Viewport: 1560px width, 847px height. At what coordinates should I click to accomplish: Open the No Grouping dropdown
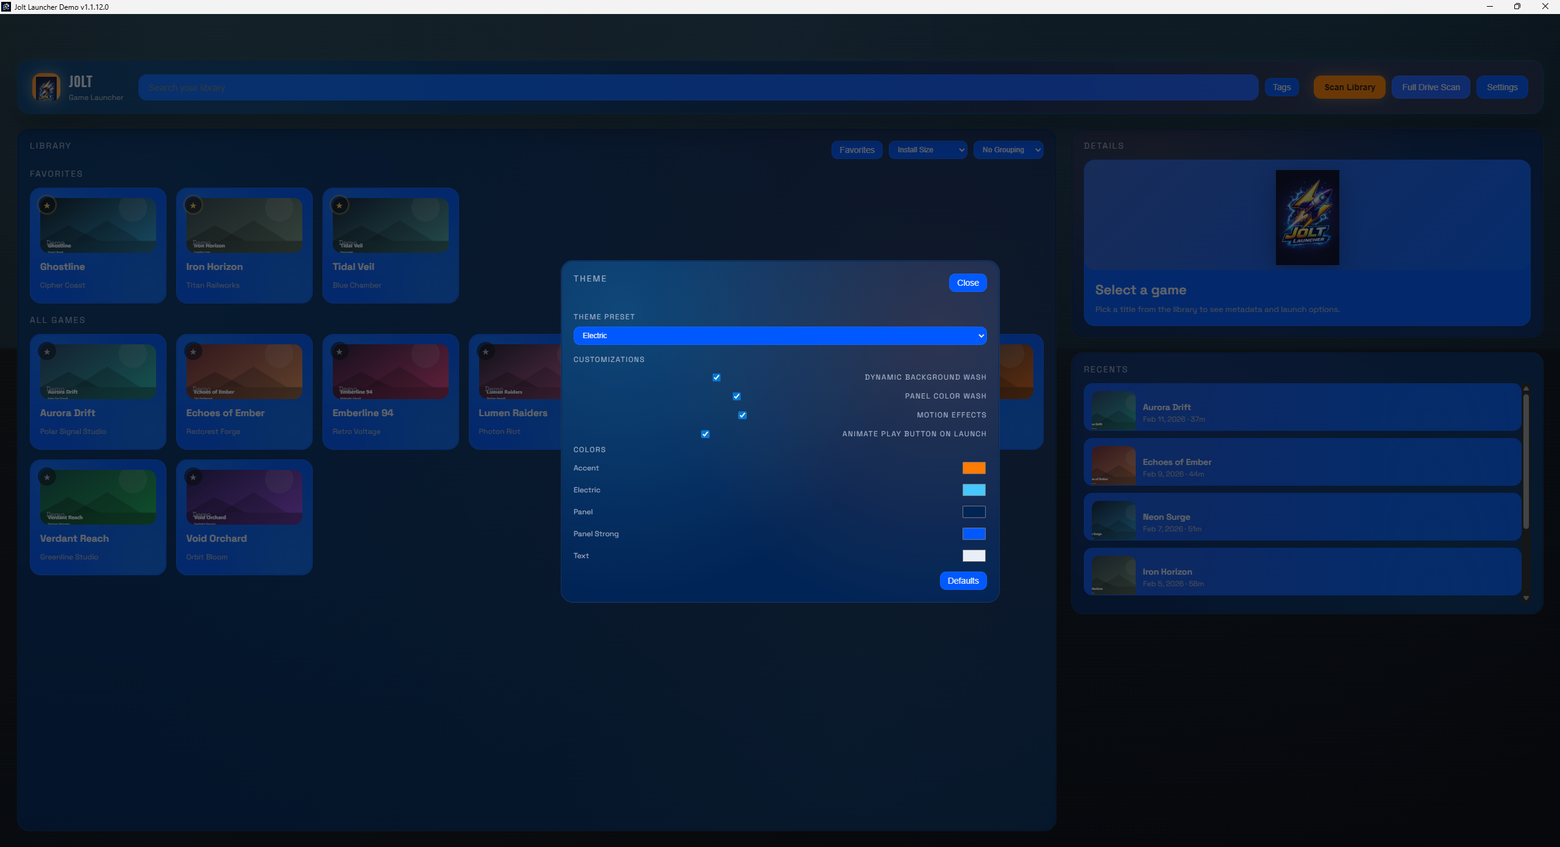pyautogui.click(x=1008, y=150)
